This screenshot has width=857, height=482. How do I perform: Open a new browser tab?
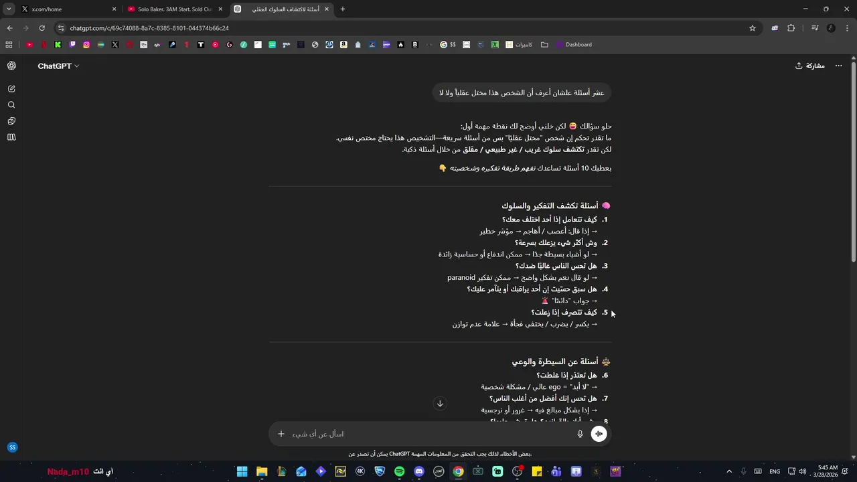tap(343, 9)
